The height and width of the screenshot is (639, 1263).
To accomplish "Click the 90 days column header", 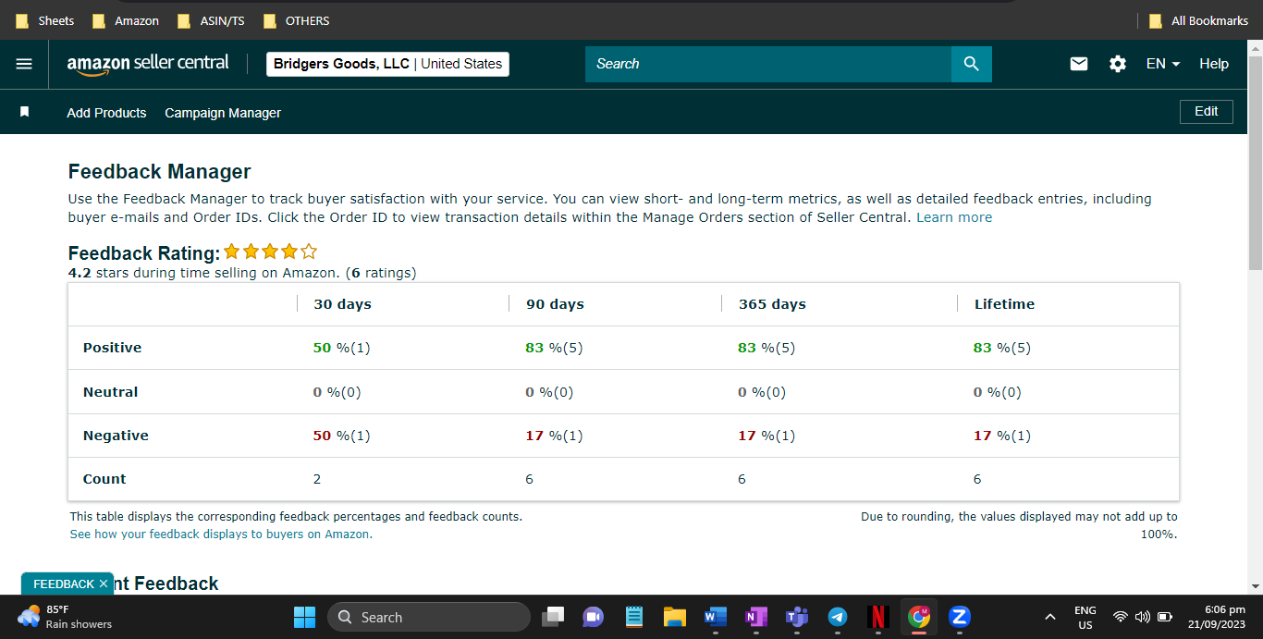I will (555, 304).
